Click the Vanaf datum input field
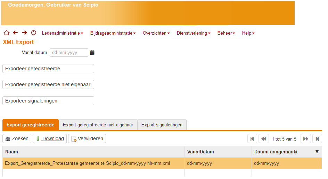 pyautogui.click(x=69, y=53)
